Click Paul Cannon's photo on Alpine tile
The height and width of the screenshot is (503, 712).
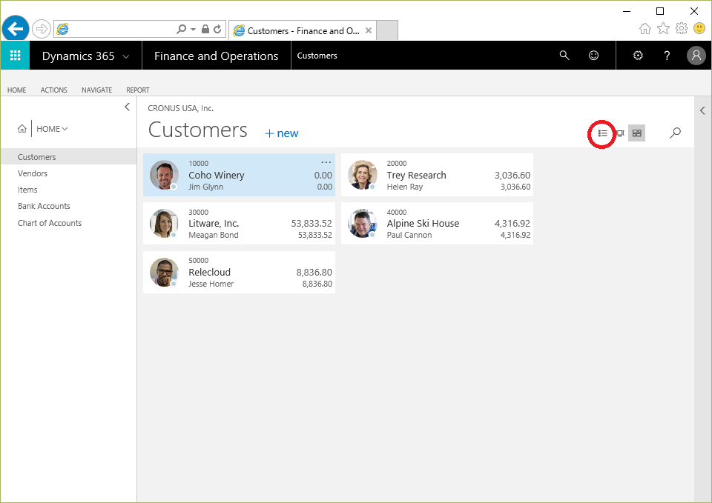pyautogui.click(x=363, y=223)
